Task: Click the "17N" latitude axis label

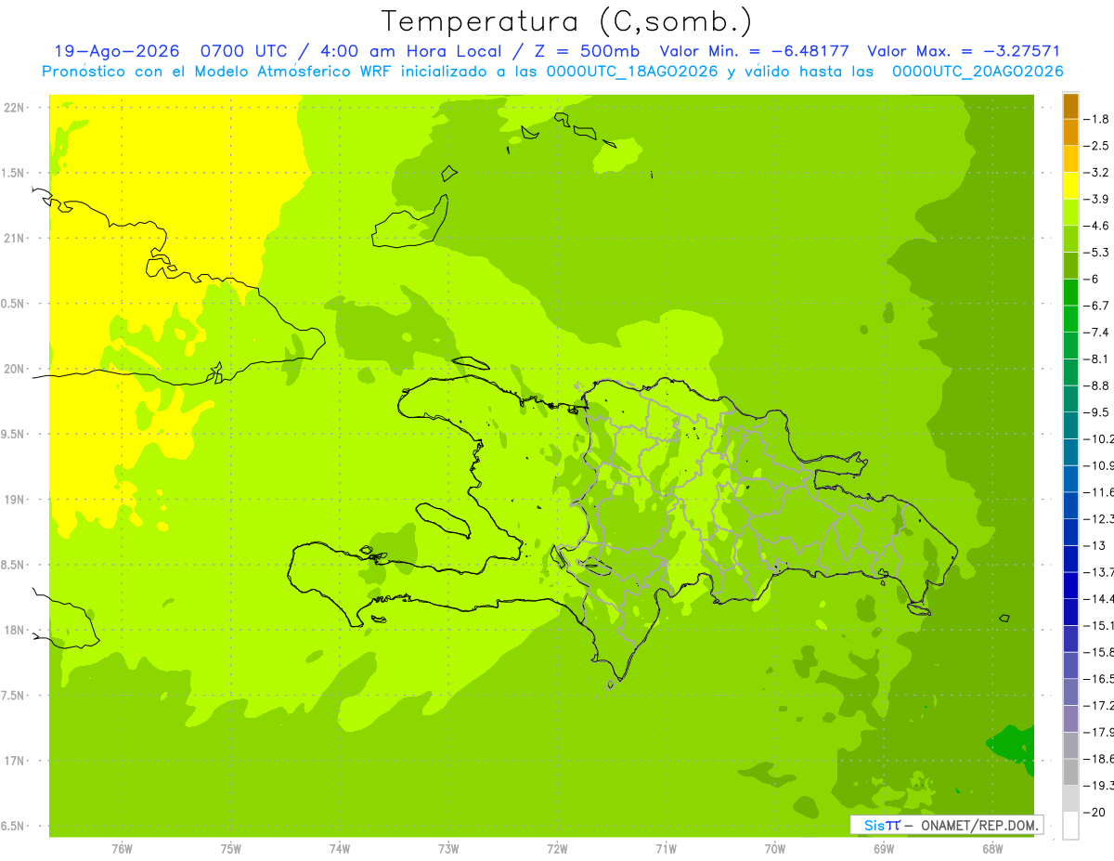Action: pos(13,761)
